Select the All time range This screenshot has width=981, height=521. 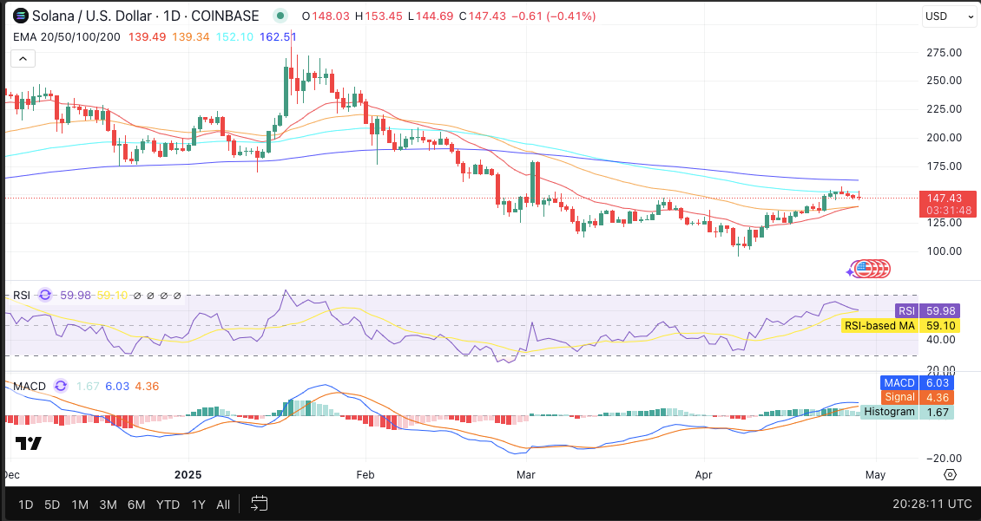coord(223,505)
